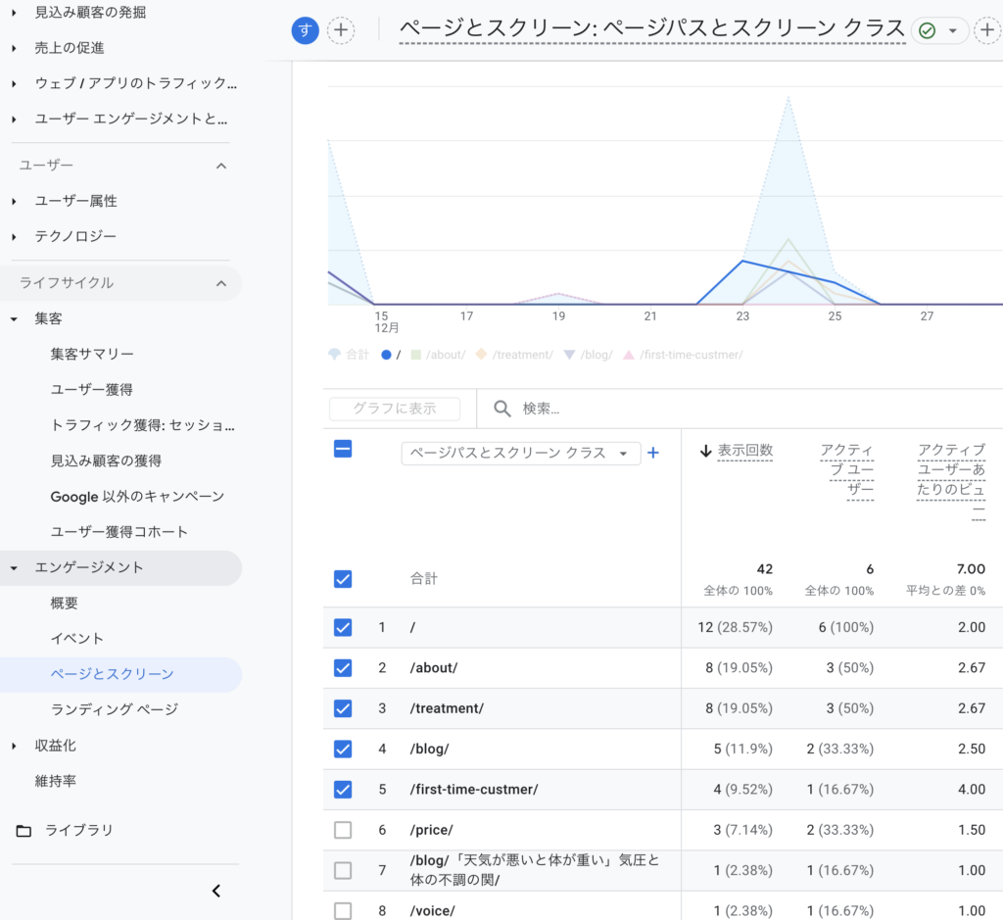Uncheck the row checkbox for "/about/"
This screenshot has width=1003, height=920.
344,668
